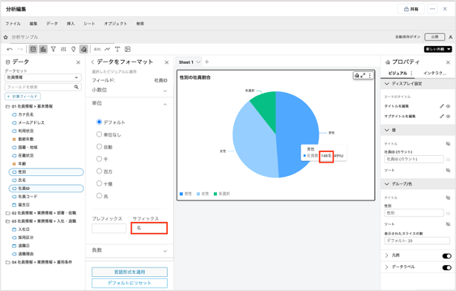Toggle the properties pane toolbar icon
This screenshot has width=456, height=291.
pos(84,49)
